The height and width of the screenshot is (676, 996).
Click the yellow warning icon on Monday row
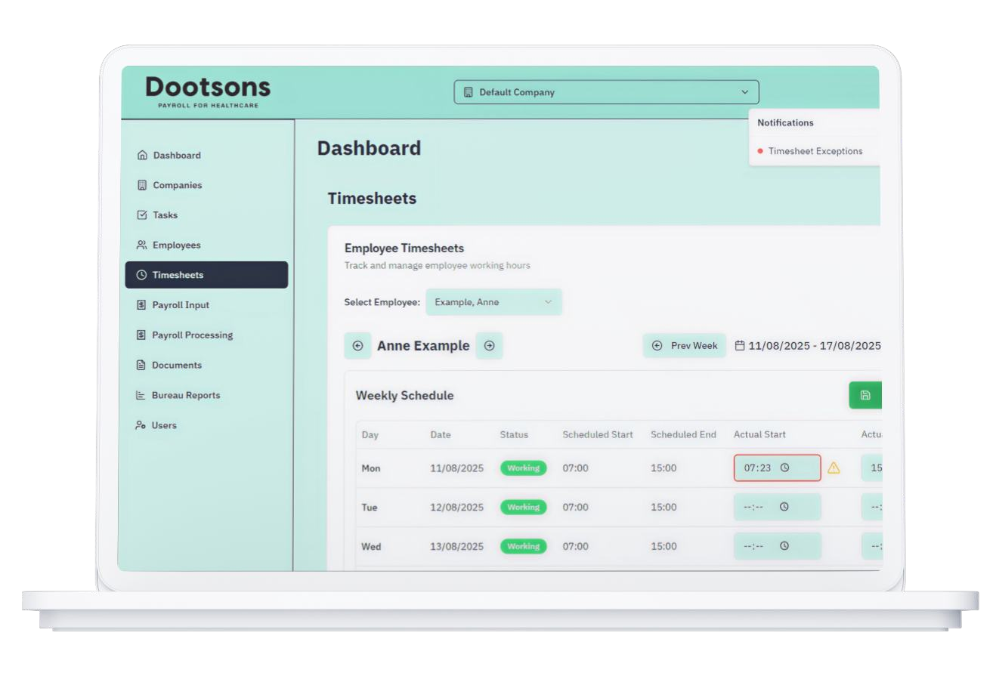(x=834, y=468)
